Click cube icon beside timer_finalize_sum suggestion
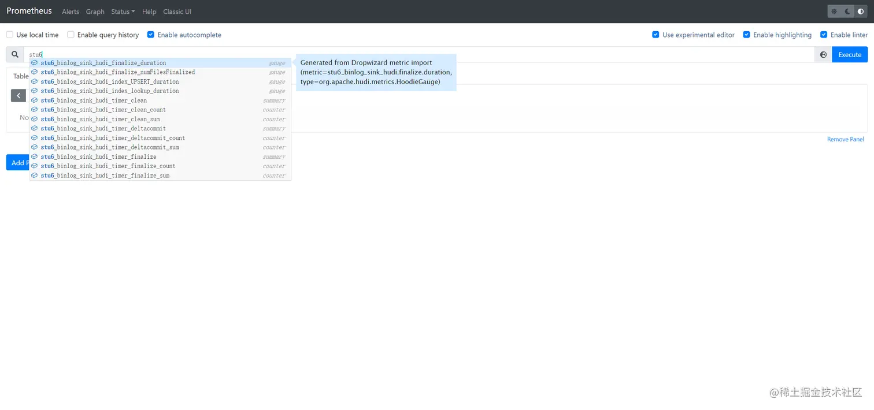 click(x=35, y=176)
